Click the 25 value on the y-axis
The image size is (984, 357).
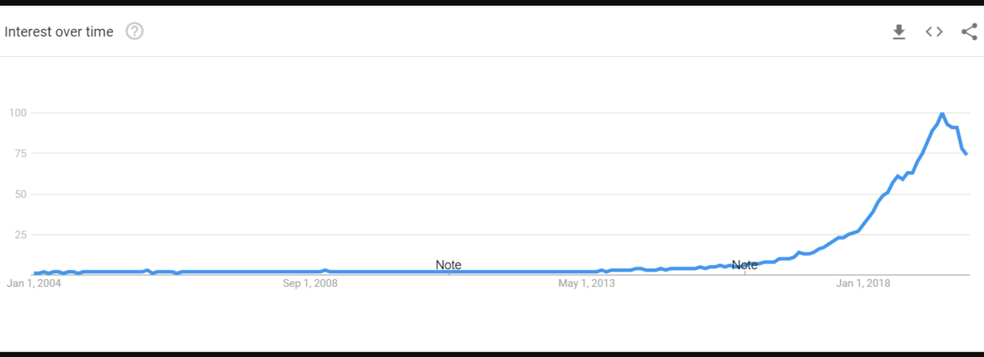point(21,235)
